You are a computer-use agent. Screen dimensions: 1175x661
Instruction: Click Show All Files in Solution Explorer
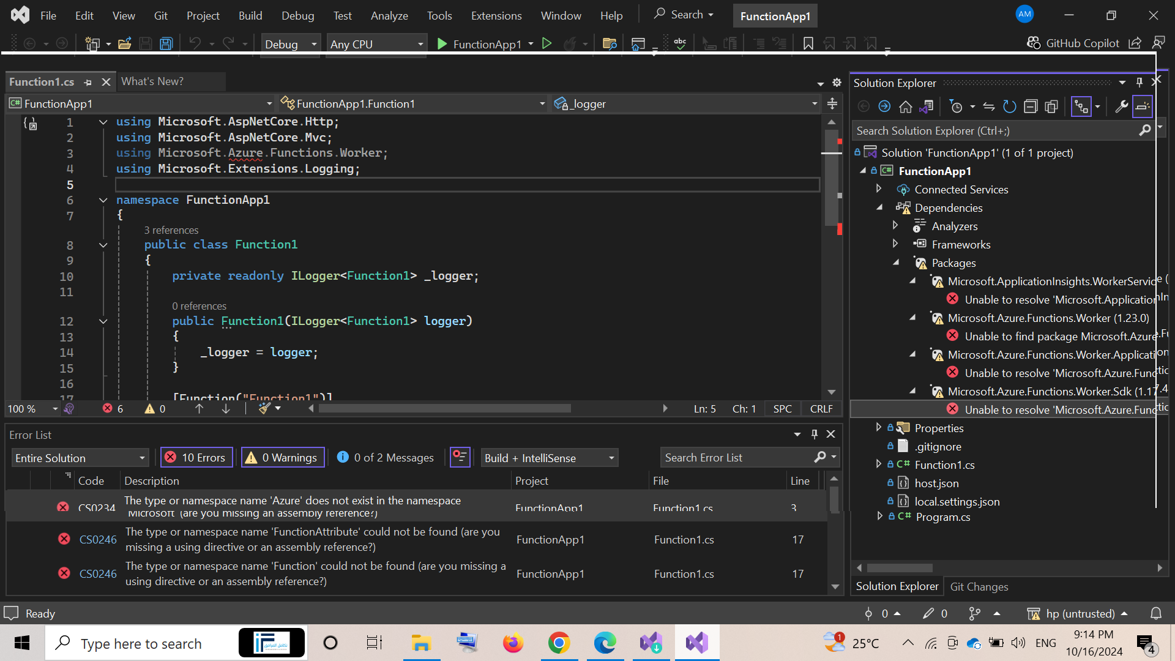pos(1051,107)
